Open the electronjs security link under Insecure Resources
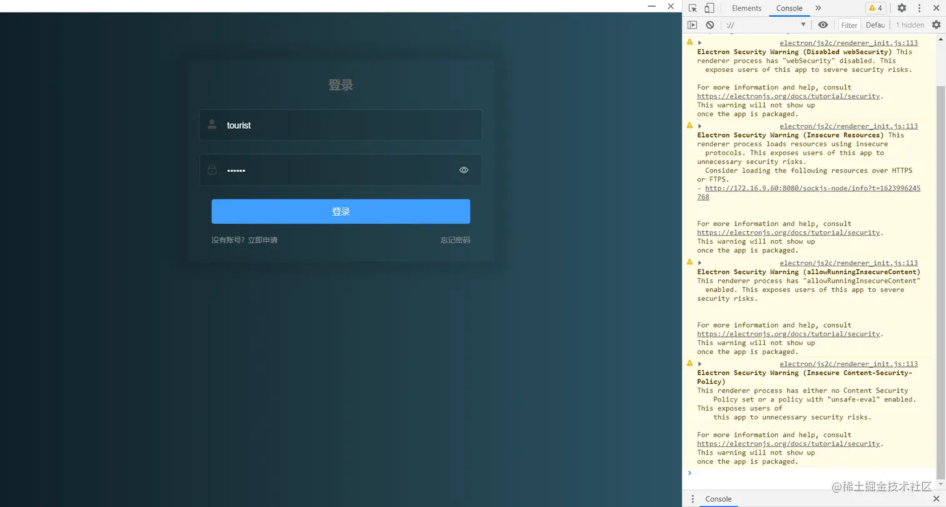946x507 pixels. (x=789, y=233)
